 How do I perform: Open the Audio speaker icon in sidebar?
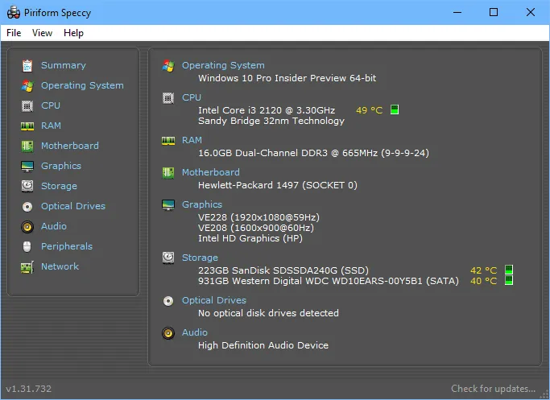27,227
